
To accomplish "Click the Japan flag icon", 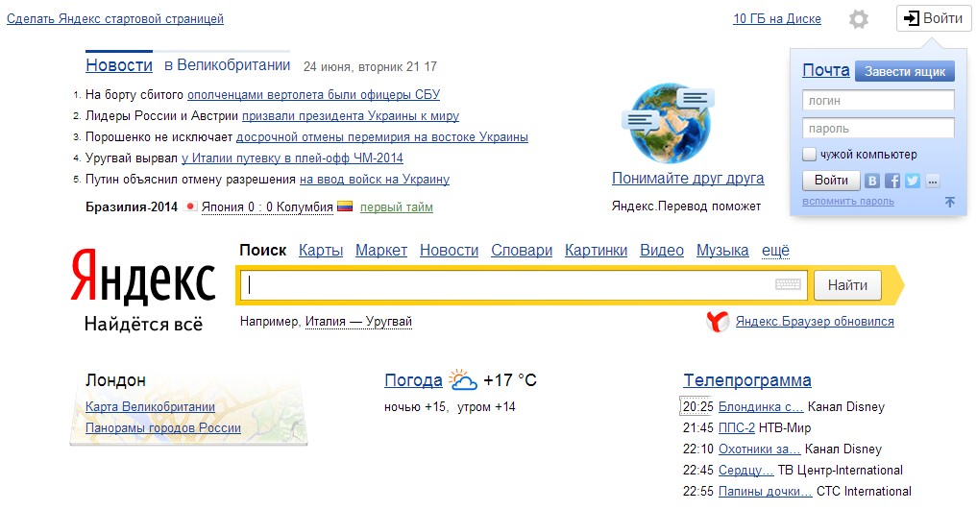I will 190,206.
